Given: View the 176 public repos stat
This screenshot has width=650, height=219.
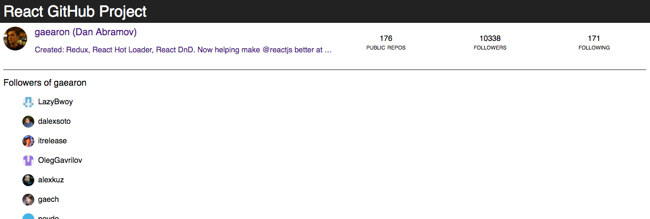Looking at the screenshot, I should click(x=386, y=42).
